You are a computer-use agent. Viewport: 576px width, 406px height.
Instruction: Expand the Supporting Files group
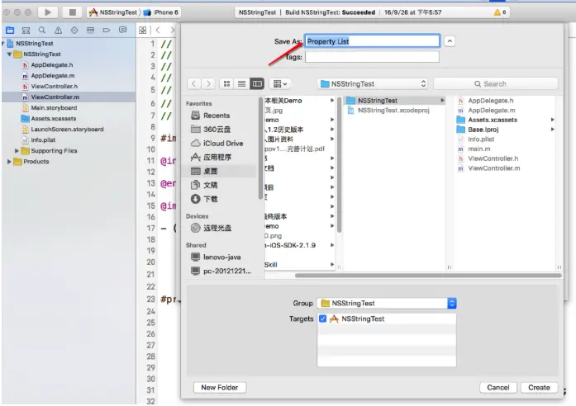click(x=17, y=151)
